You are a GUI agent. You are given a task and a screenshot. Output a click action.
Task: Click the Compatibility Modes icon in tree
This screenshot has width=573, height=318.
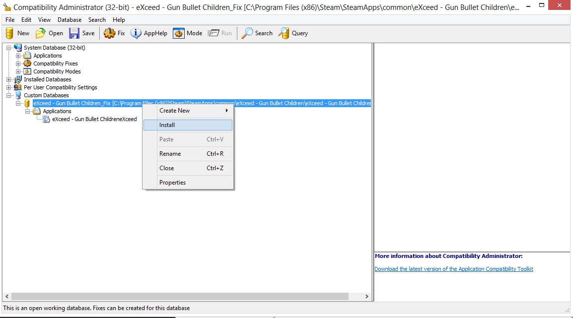pyautogui.click(x=27, y=71)
